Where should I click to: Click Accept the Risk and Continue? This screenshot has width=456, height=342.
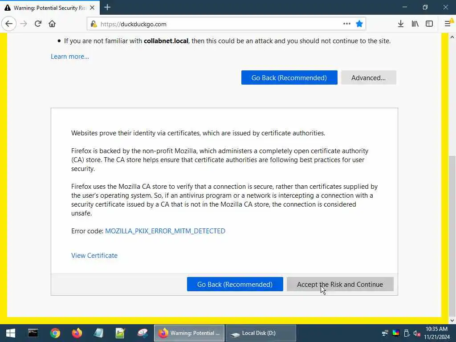340,284
